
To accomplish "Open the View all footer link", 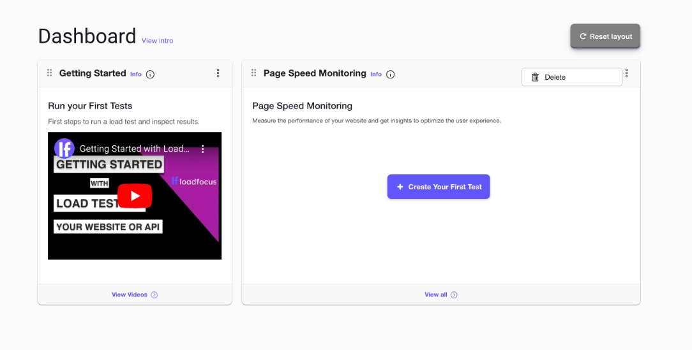I will (x=436, y=295).
